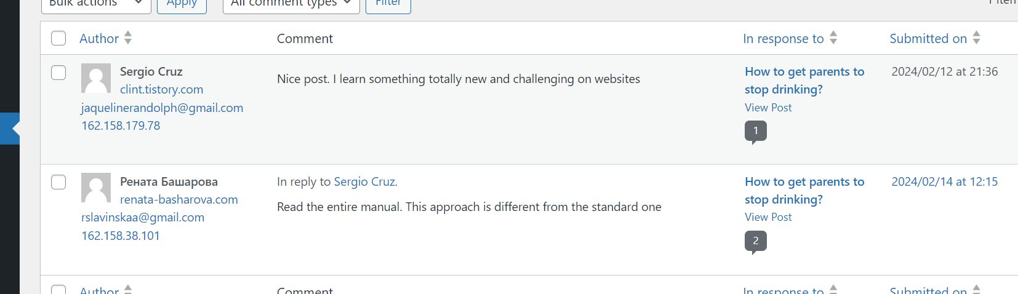Click jaquelinerandolph@gmail.com email link
1018x294 pixels.
pyautogui.click(x=162, y=108)
